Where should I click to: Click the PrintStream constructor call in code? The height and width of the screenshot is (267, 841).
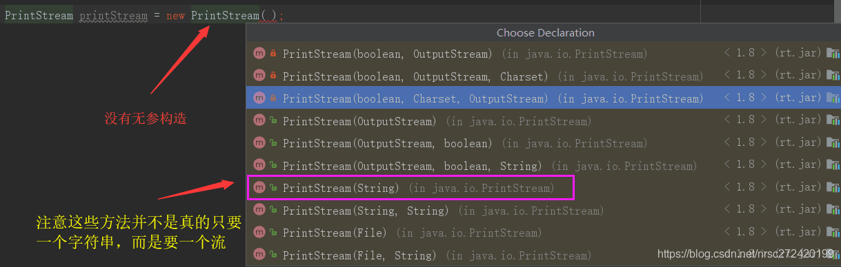point(225,14)
